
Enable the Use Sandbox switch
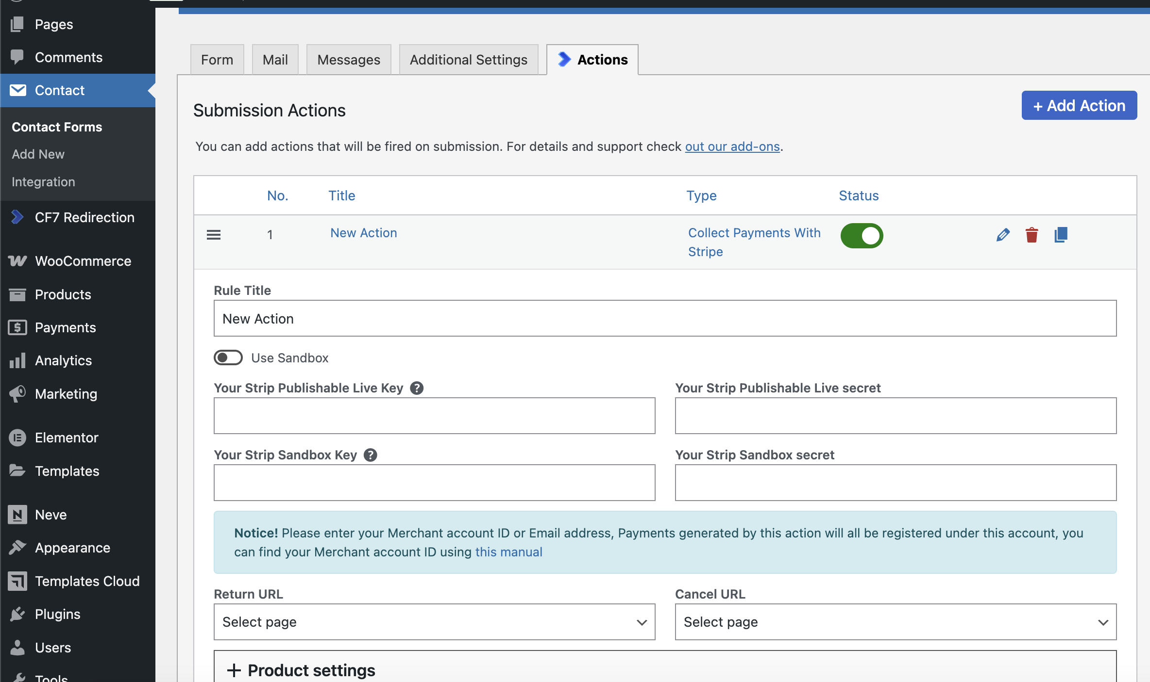228,358
